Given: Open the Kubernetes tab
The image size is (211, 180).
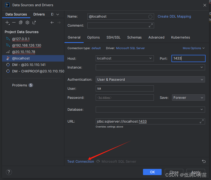Looking at the screenshot, I should coord(180,37).
